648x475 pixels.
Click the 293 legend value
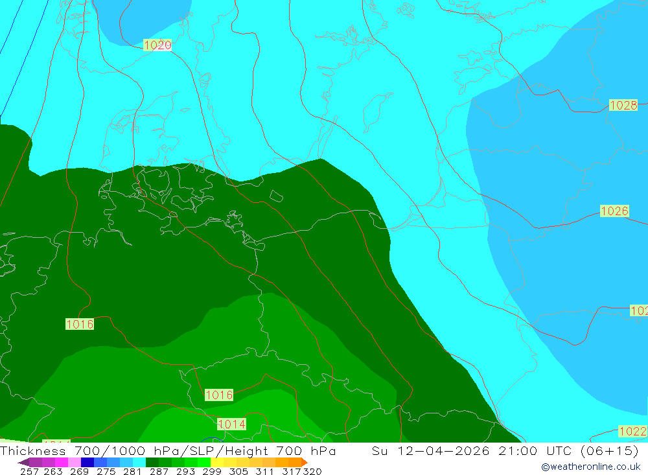coord(185,471)
